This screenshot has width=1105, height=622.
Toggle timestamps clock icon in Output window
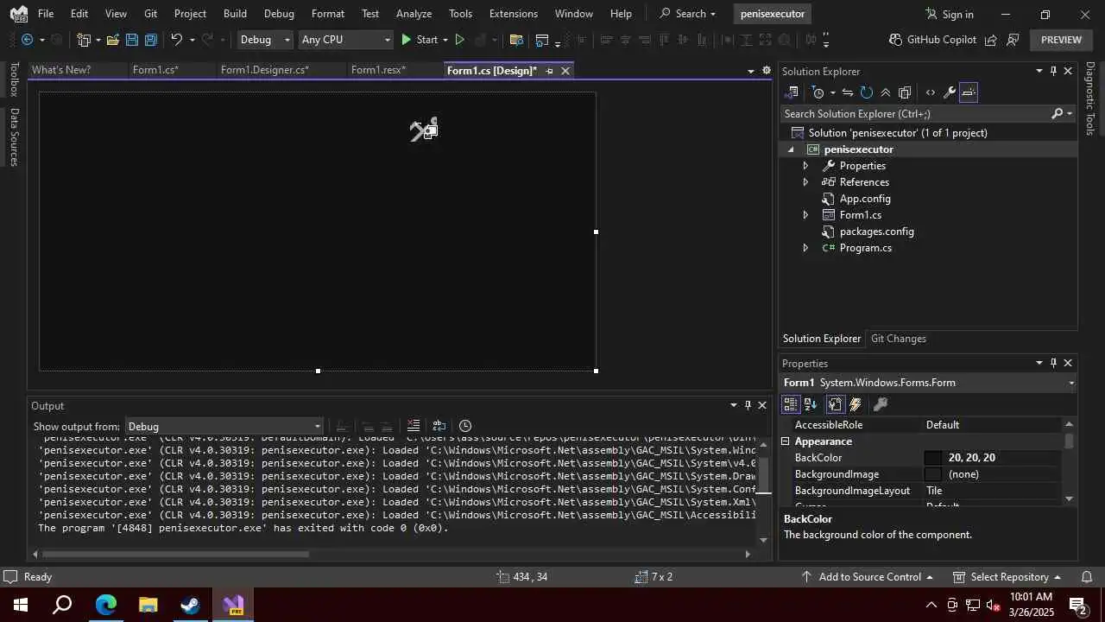click(x=465, y=426)
